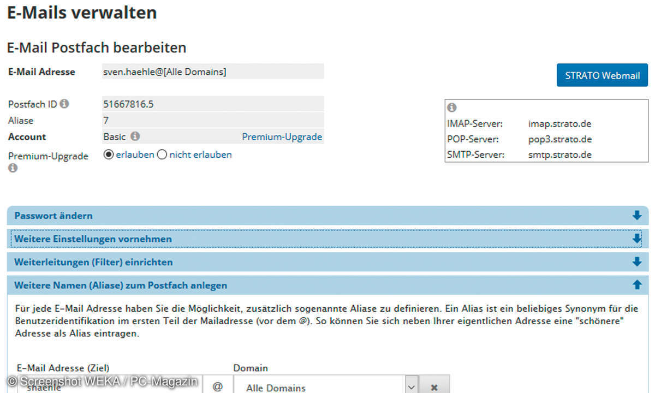
Task: Follow the Premium-Upgrade link in Account row
Action: [282, 136]
